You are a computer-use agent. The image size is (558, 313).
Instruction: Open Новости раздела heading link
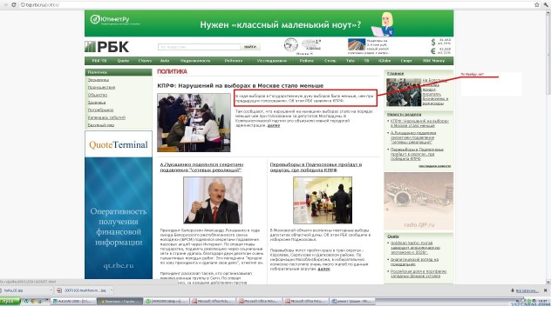coord(404,114)
